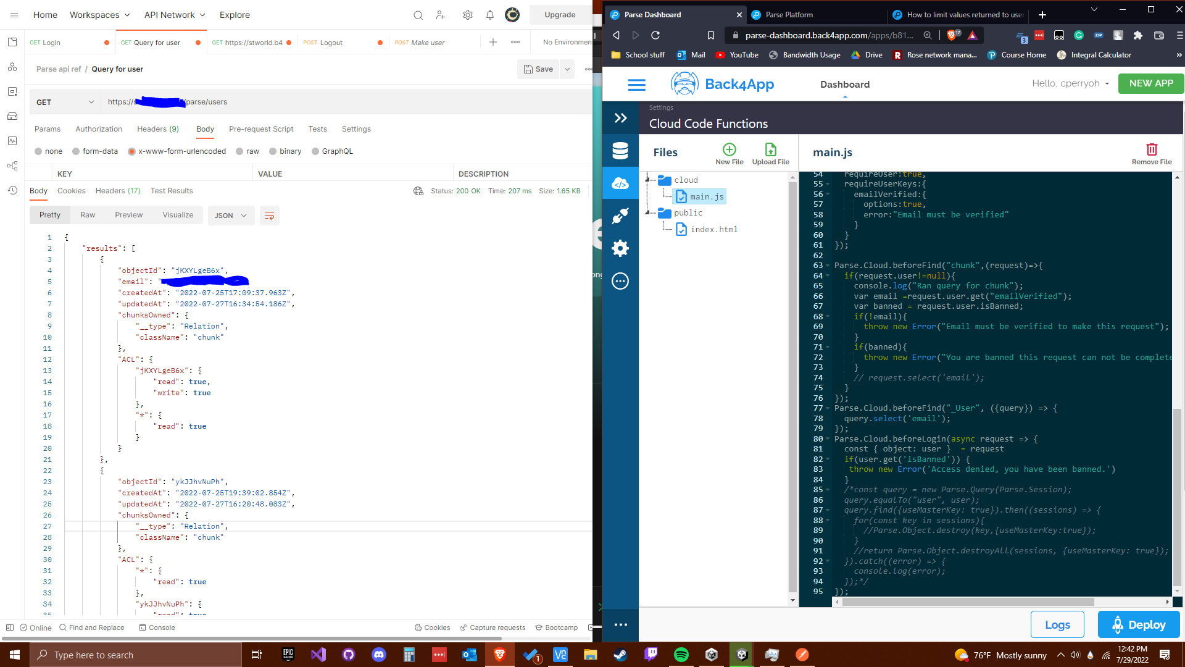Open the GET method dropdown
1185x667 pixels.
pyautogui.click(x=65, y=102)
